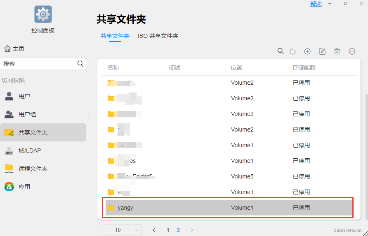368x236 pixels.
Task: Sort by 名称 column header
Action: click(113, 67)
